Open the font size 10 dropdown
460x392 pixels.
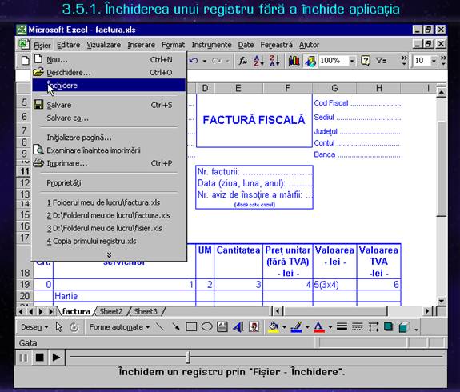[x=434, y=61]
